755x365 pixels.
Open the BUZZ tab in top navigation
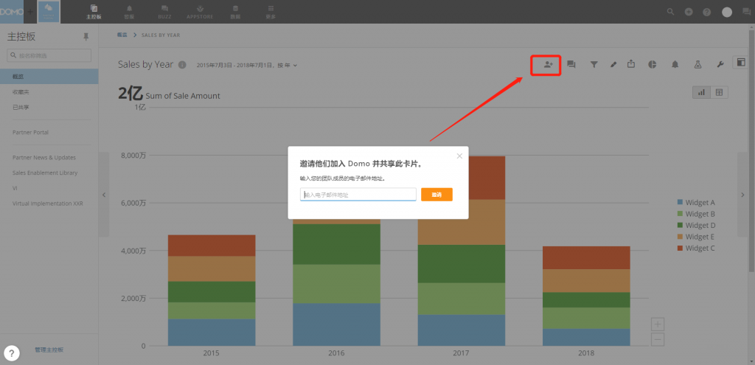click(163, 11)
